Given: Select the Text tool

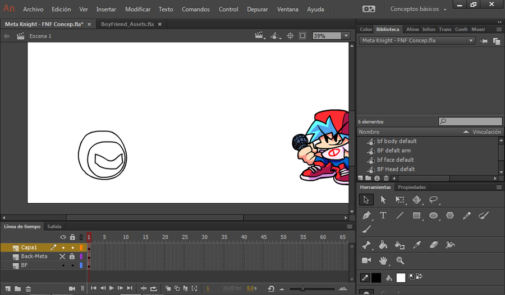Looking at the screenshot, I should pos(383,216).
